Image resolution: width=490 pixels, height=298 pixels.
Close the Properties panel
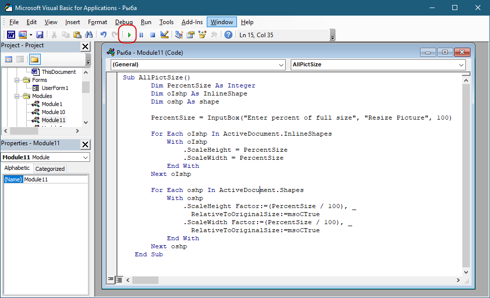[86, 144]
